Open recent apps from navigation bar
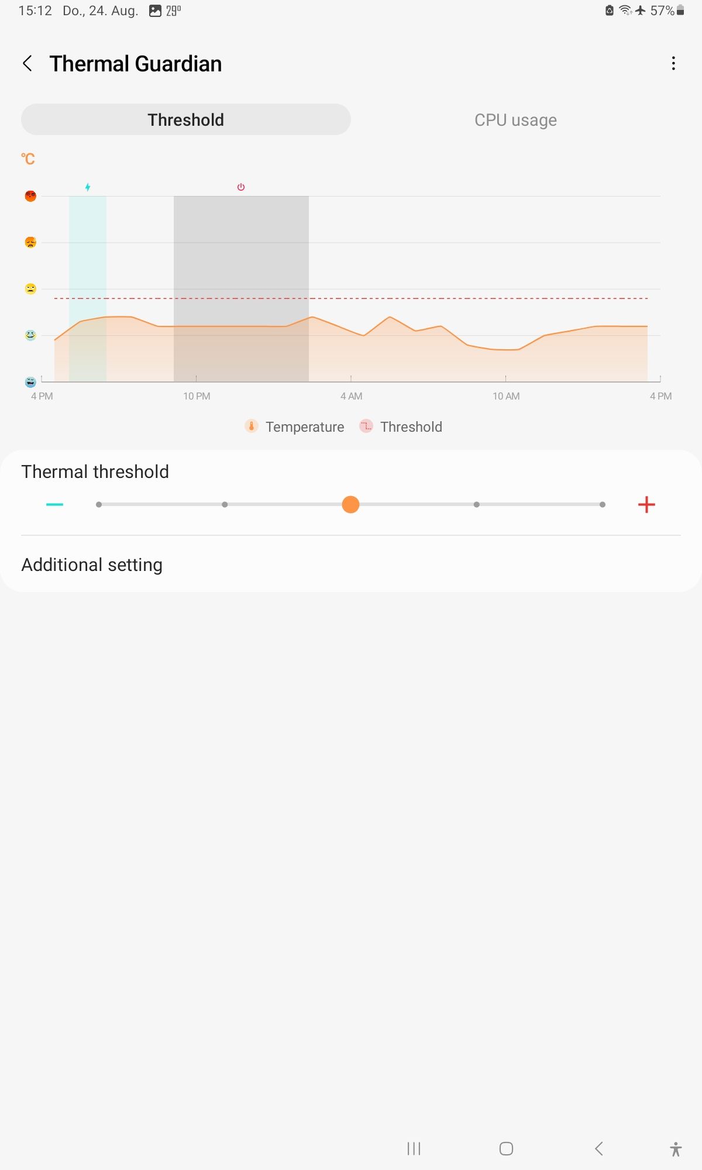The width and height of the screenshot is (702, 1170). coord(414,1148)
